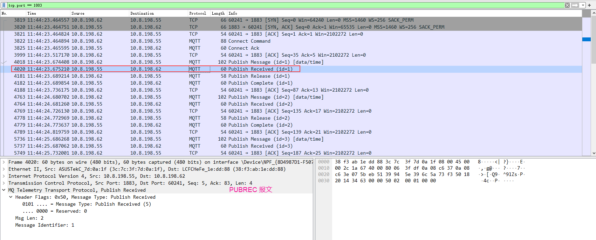
Task: Select packet 4778 Publish Release (id=2) row
Action: pos(291,118)
